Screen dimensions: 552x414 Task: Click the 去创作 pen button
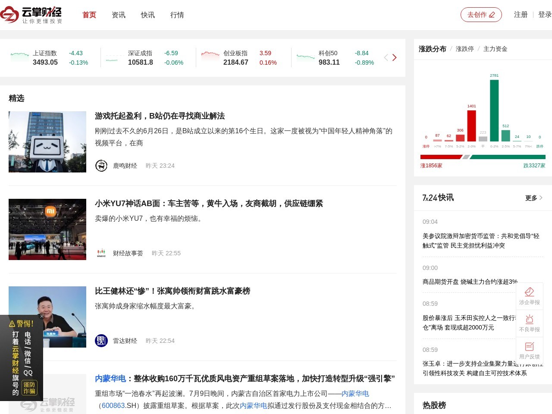[481, 14]
